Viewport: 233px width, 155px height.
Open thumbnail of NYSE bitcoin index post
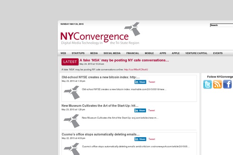click(72, 92)
